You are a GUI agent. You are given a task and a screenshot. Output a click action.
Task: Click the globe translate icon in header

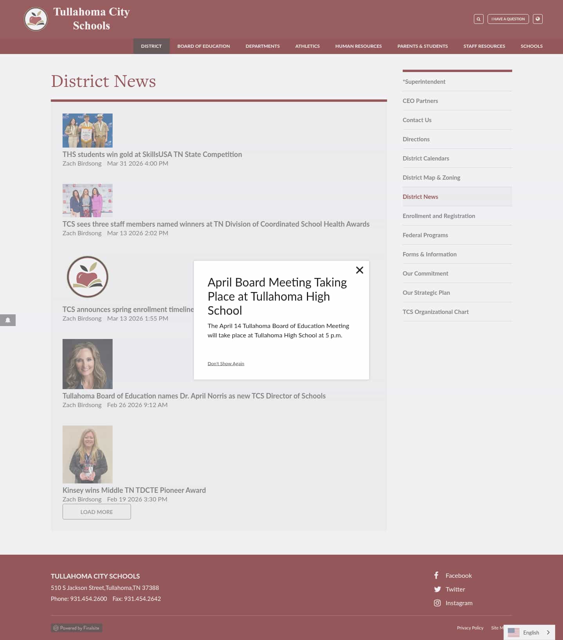click(x=538, y=19)
